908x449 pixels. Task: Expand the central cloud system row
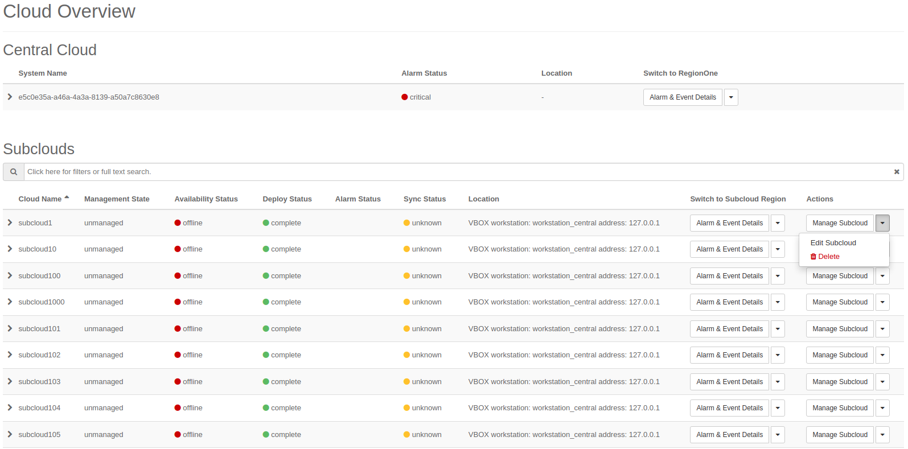[10, 97]
